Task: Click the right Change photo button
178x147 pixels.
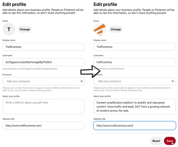Action: pos(116,29)
